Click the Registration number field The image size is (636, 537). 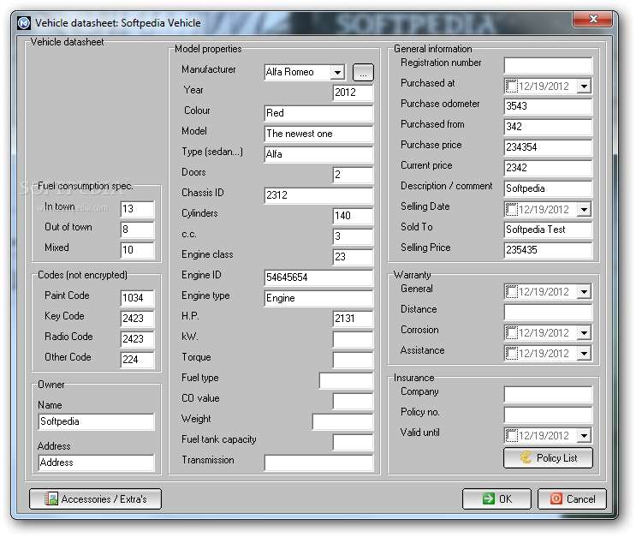click(x=548, y=65)
